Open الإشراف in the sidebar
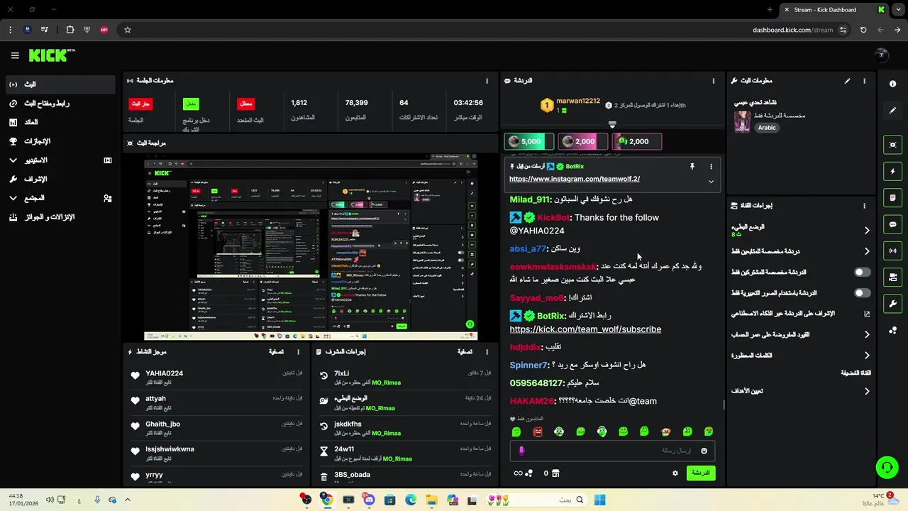Viewport: 908px width, 511px height. [60, 180]
